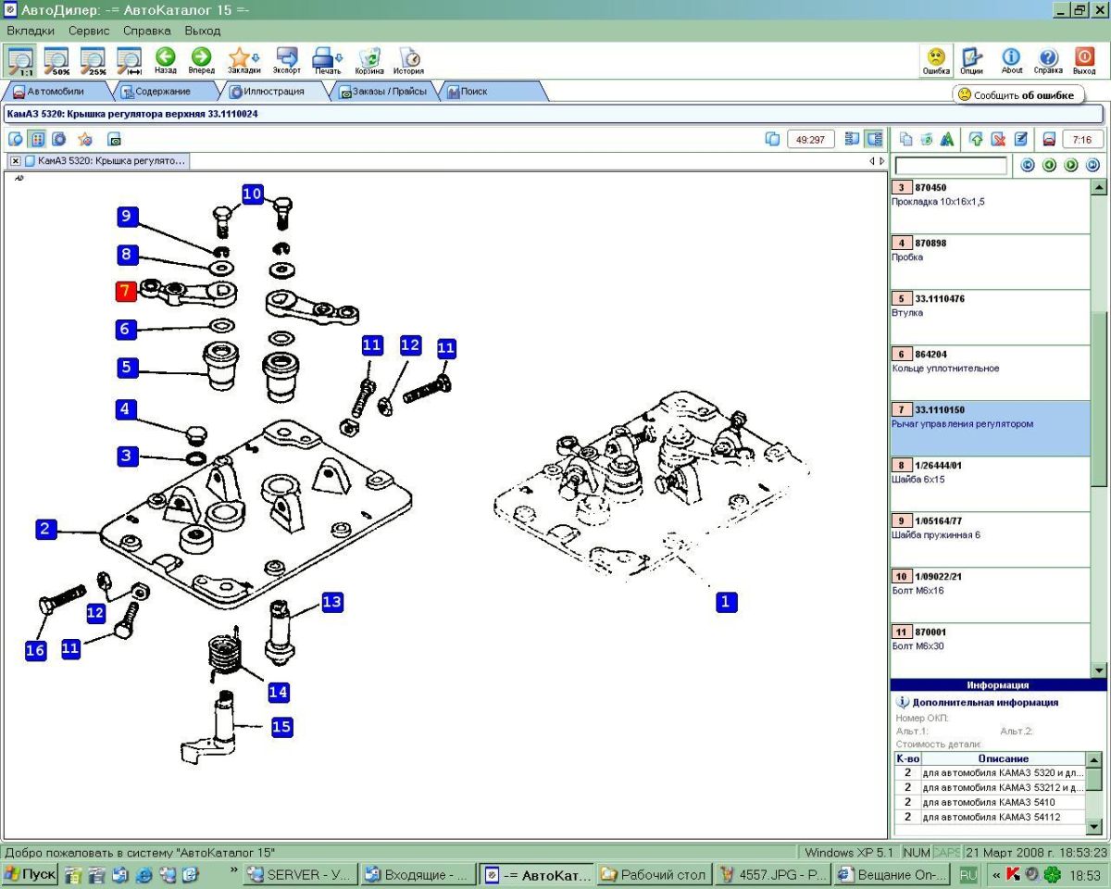This screenshot has width=1111, height=889.
Task: Click the red car icon beside 7:16
Action: coord(1049,139)
